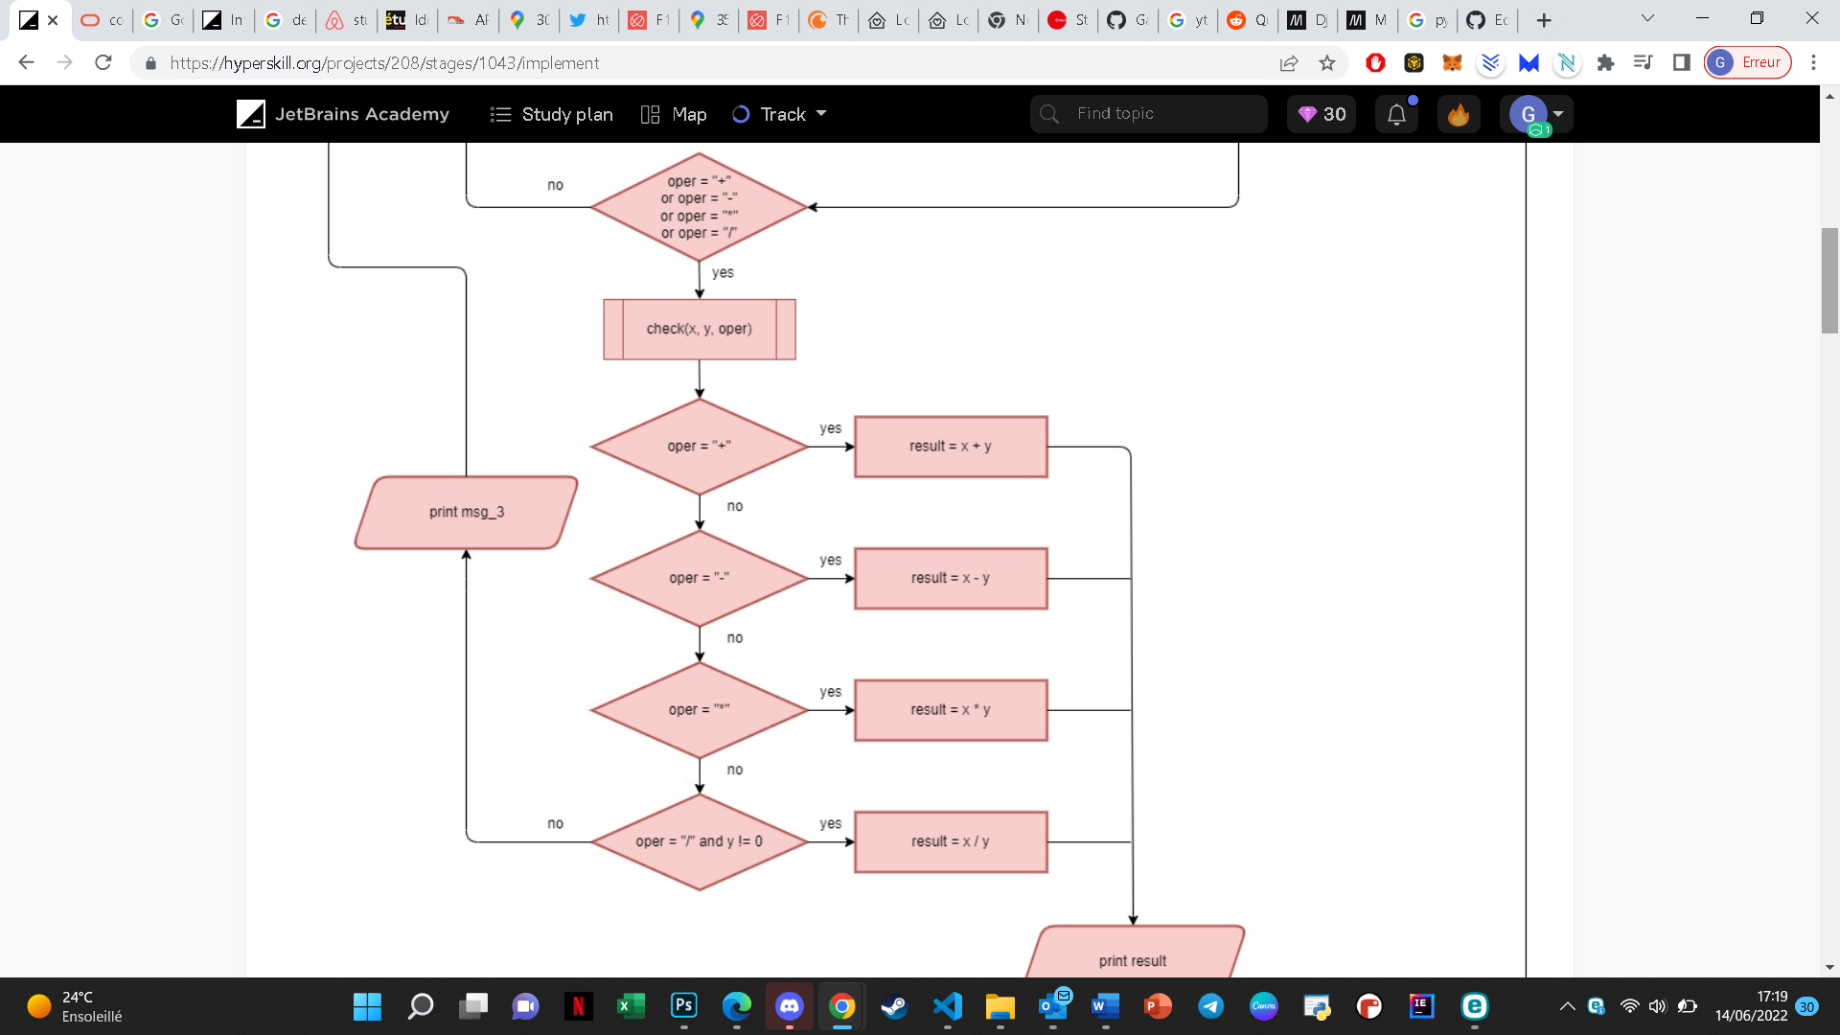
Task: Open the volume speaker tray icon
Action: click(x=1657, y=1006)
